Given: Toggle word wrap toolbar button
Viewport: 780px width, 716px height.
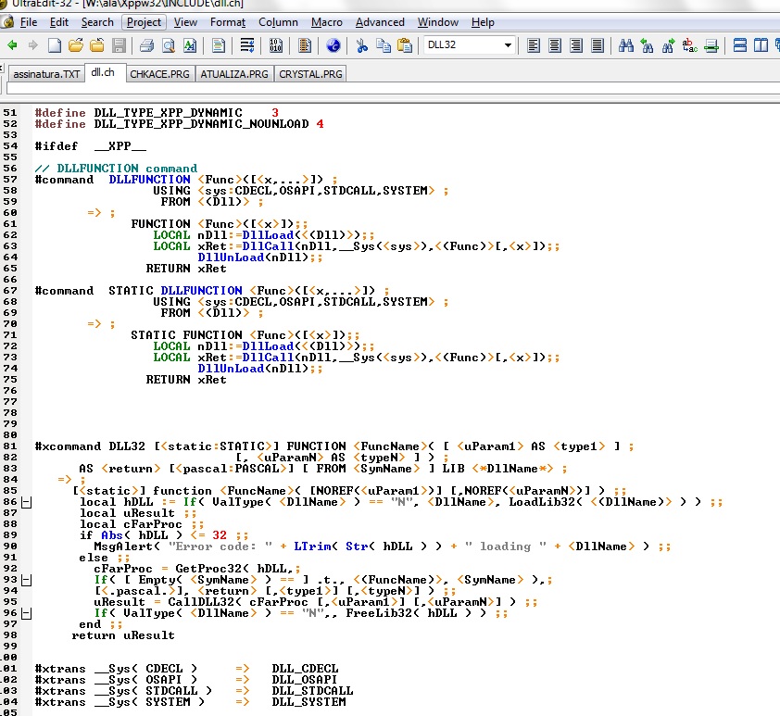Looking at the screenshot, I should [247, 44].
